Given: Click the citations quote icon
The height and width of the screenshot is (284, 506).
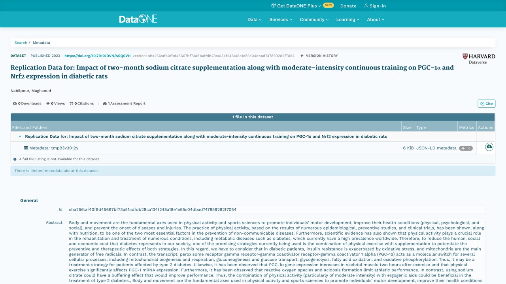Looking at the screenshot, I should click(72, 103).
